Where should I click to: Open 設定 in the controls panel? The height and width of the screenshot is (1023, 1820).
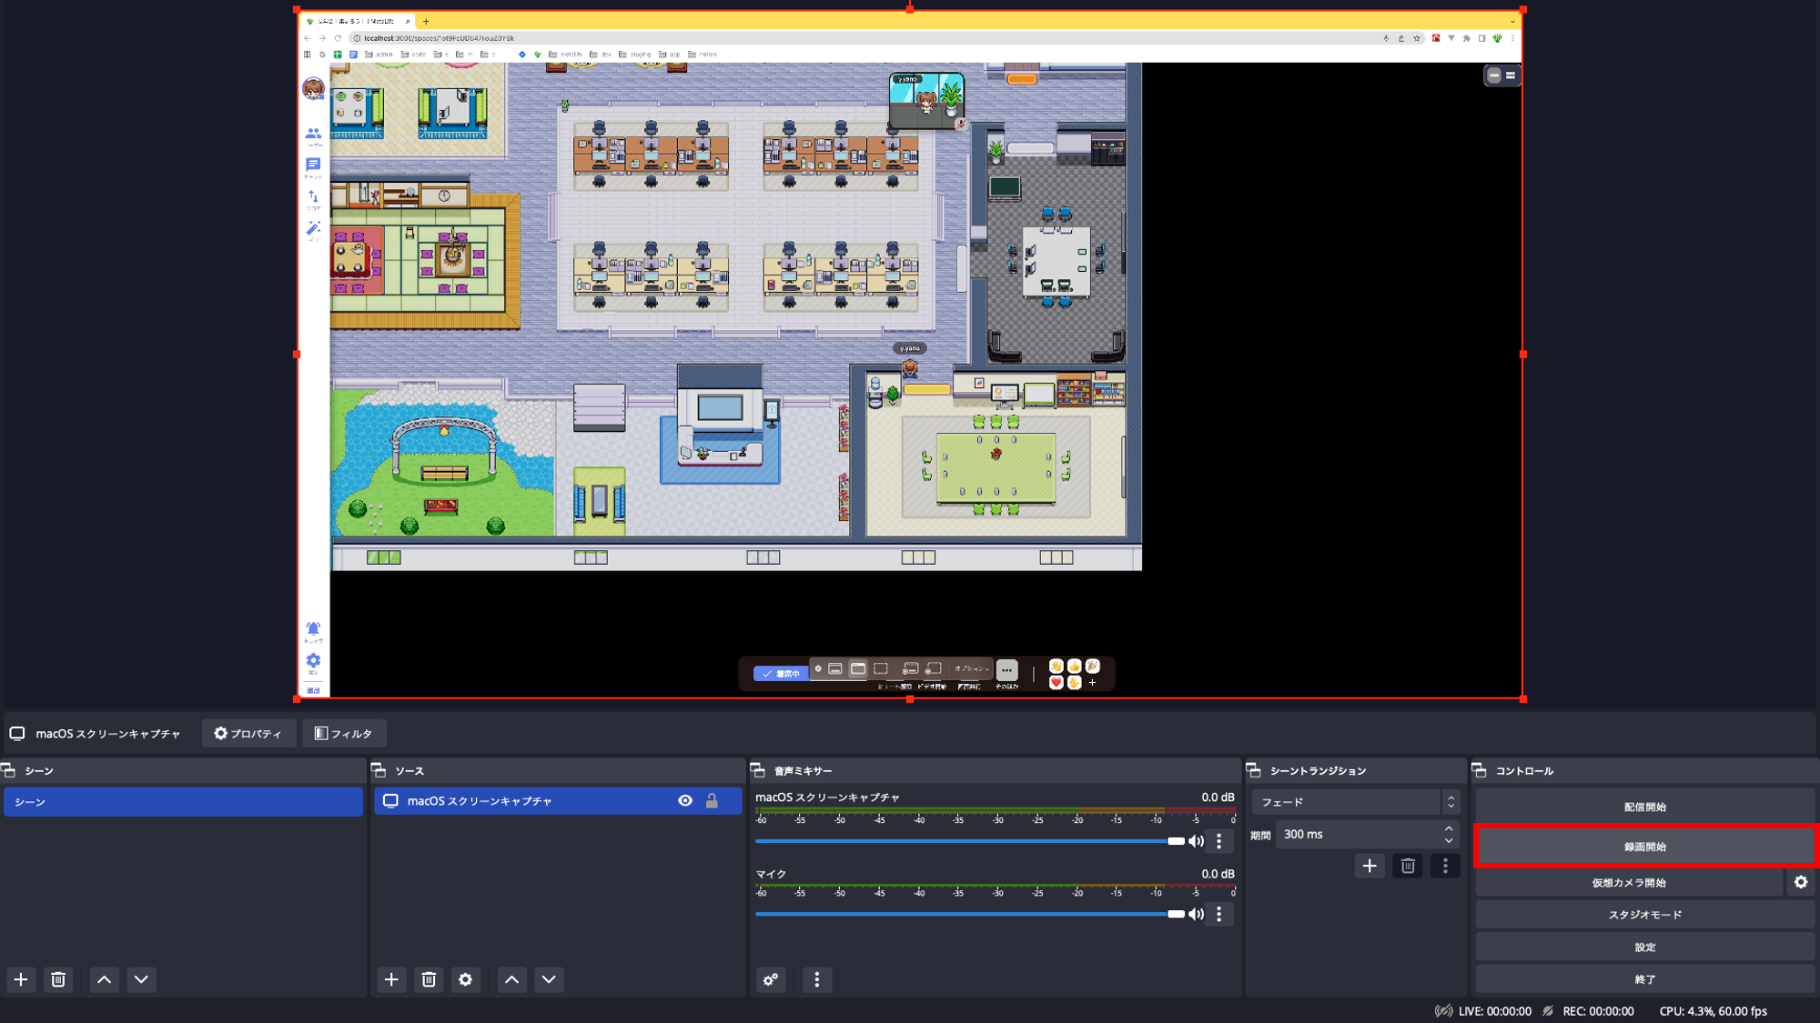1645,948
